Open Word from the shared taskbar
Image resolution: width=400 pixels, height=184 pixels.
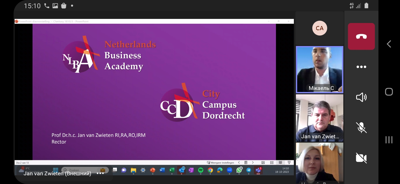point(162,170)
